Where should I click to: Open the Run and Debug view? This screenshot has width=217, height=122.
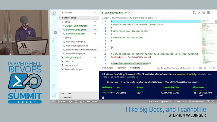[54, 40]
